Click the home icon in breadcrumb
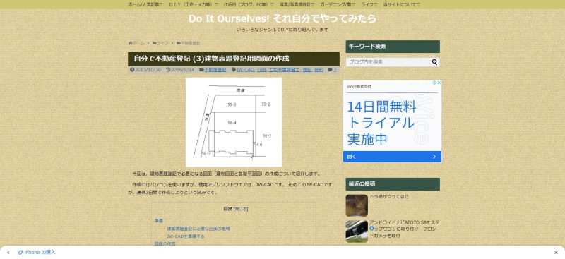 click(x=130, y=43)
